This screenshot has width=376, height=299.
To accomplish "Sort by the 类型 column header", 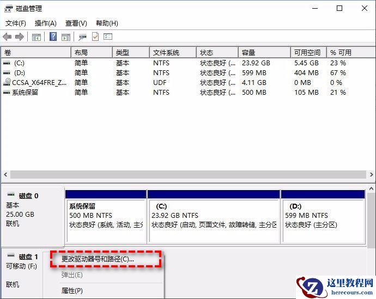I will (131, 52).
